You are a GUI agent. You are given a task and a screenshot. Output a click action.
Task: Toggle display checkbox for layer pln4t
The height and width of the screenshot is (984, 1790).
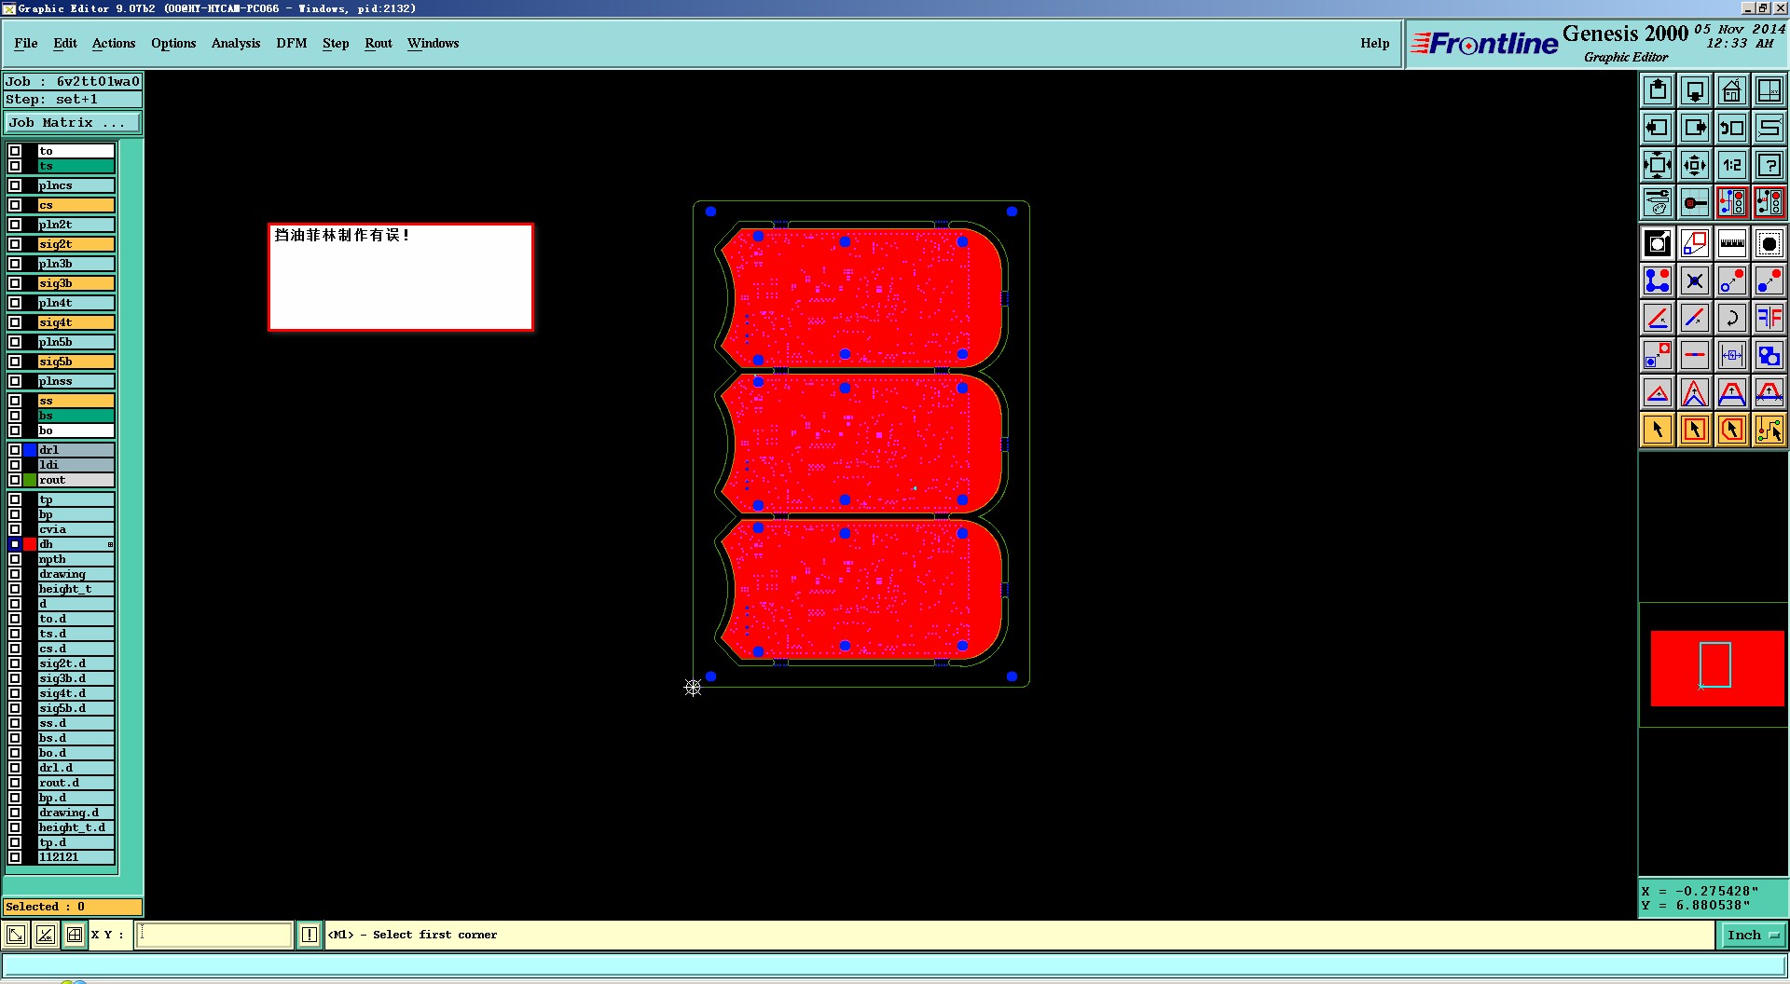(x=15, y=303)
